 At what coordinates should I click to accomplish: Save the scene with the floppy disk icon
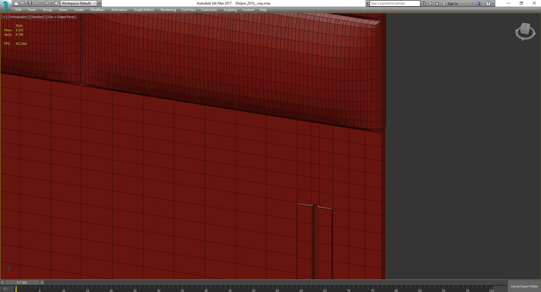(x=30, y=3)
